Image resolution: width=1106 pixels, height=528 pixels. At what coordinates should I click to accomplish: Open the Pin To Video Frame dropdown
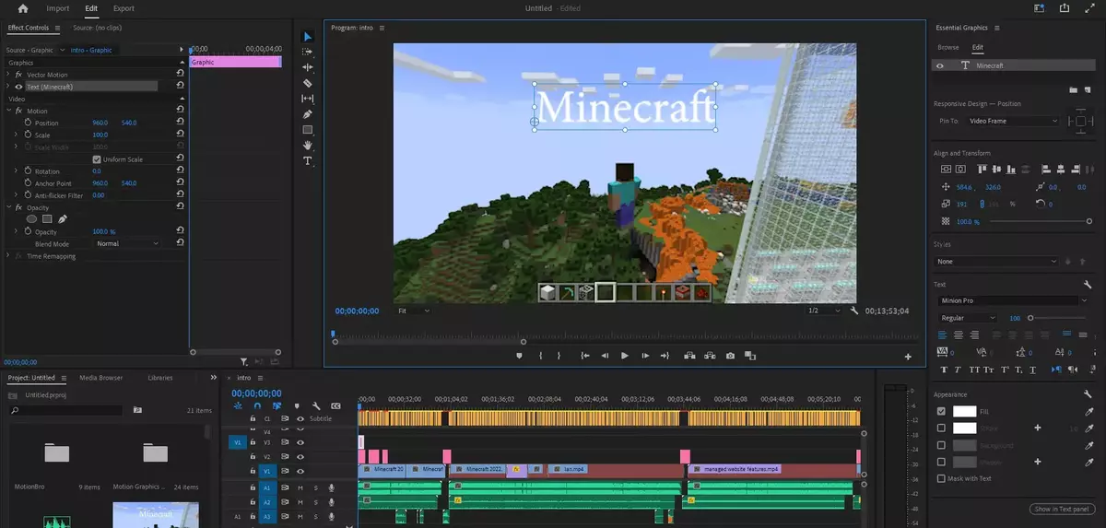point(1014,121)
